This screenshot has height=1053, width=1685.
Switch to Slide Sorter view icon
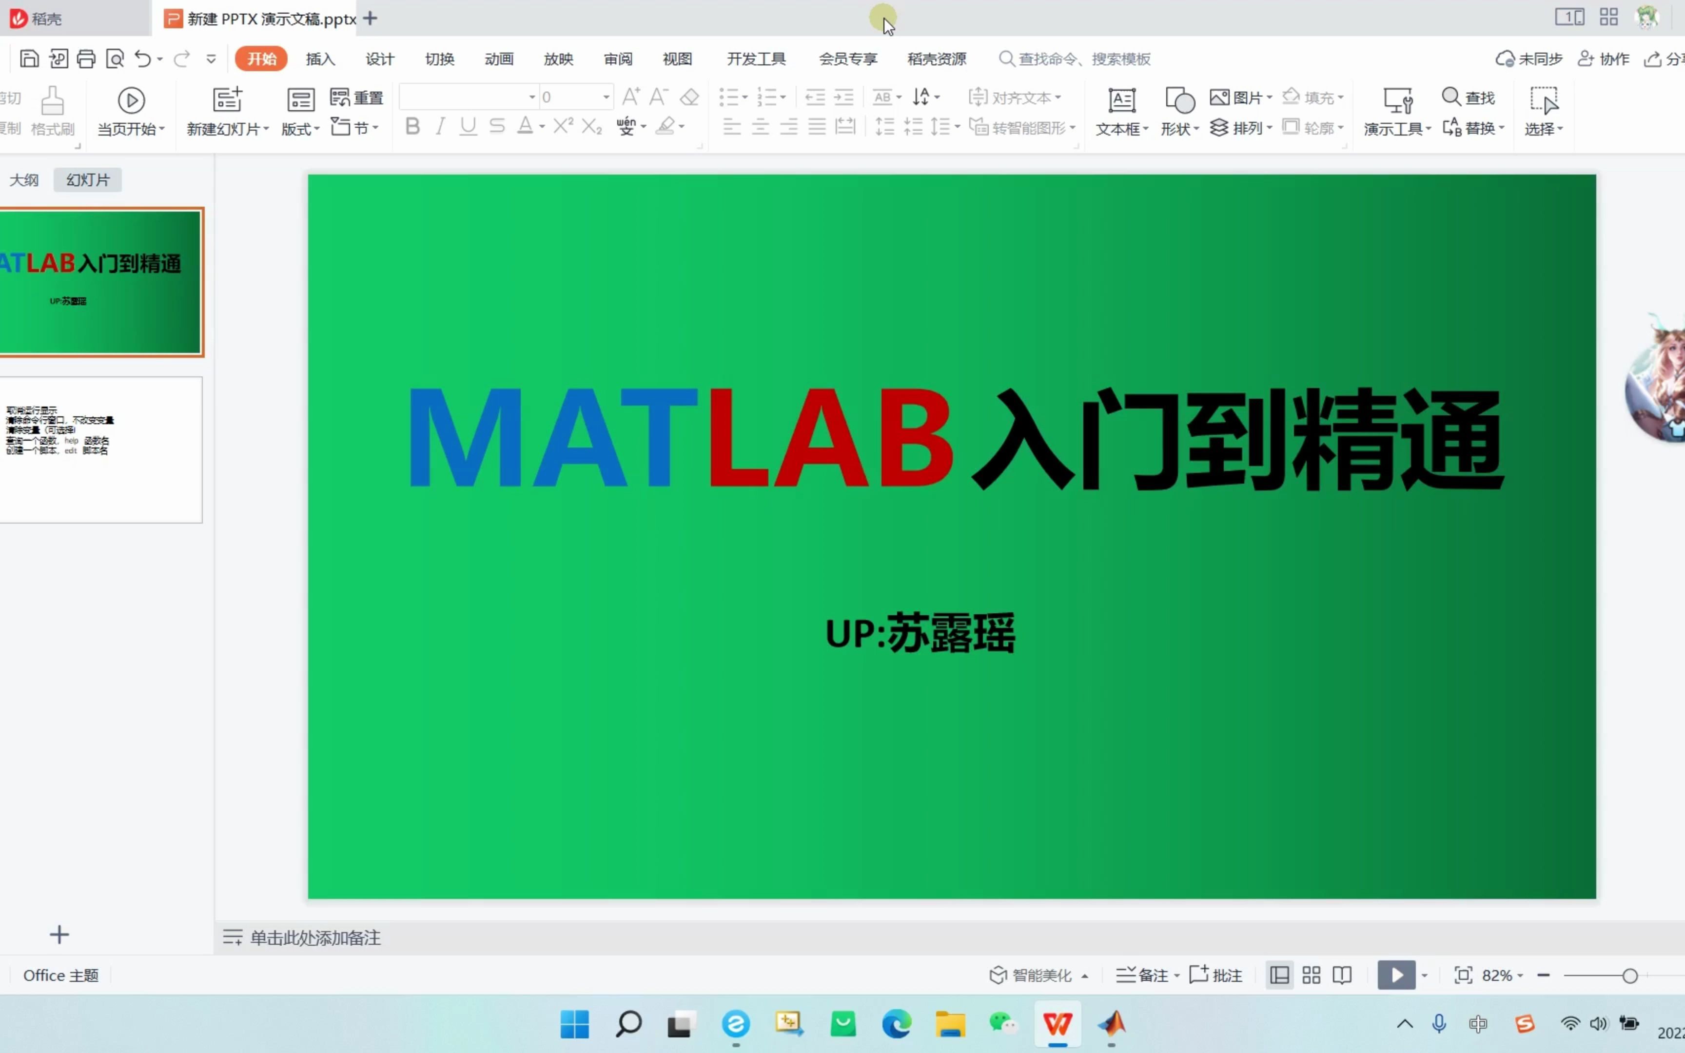point(1311,975)
